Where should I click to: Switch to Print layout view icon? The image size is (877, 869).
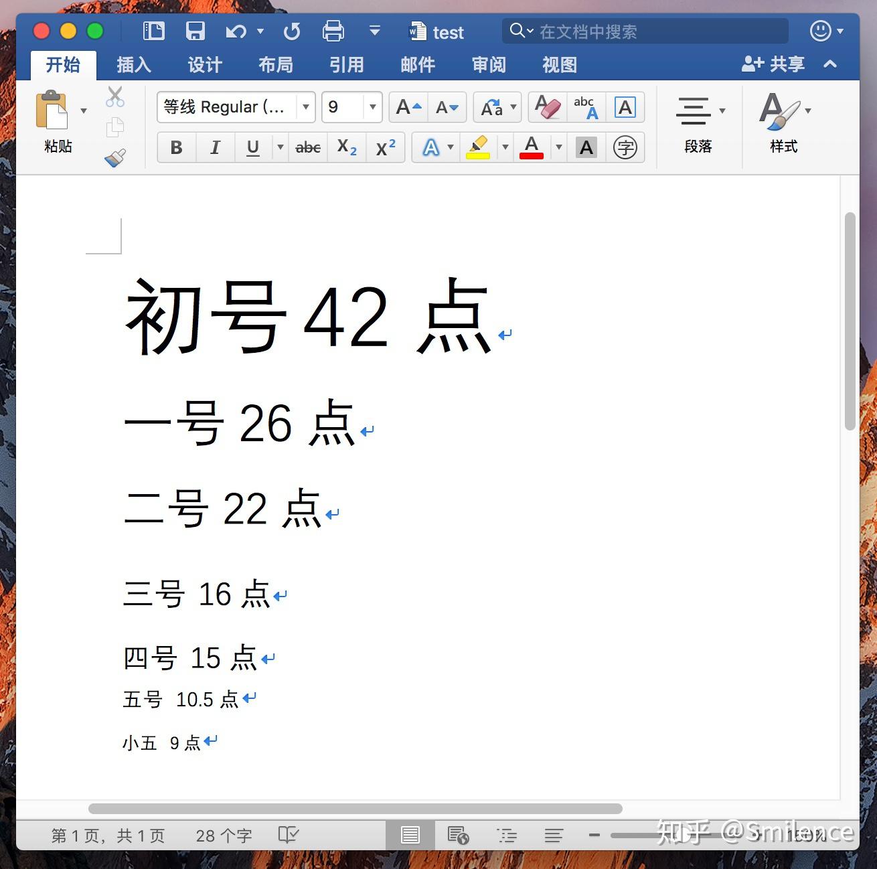[410, 835]
